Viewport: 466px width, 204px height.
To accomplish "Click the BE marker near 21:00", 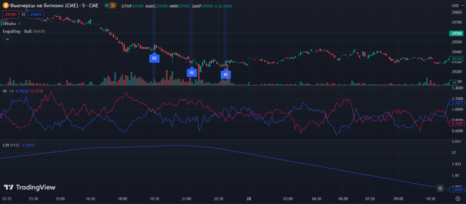I will click(x=192, y=72).
